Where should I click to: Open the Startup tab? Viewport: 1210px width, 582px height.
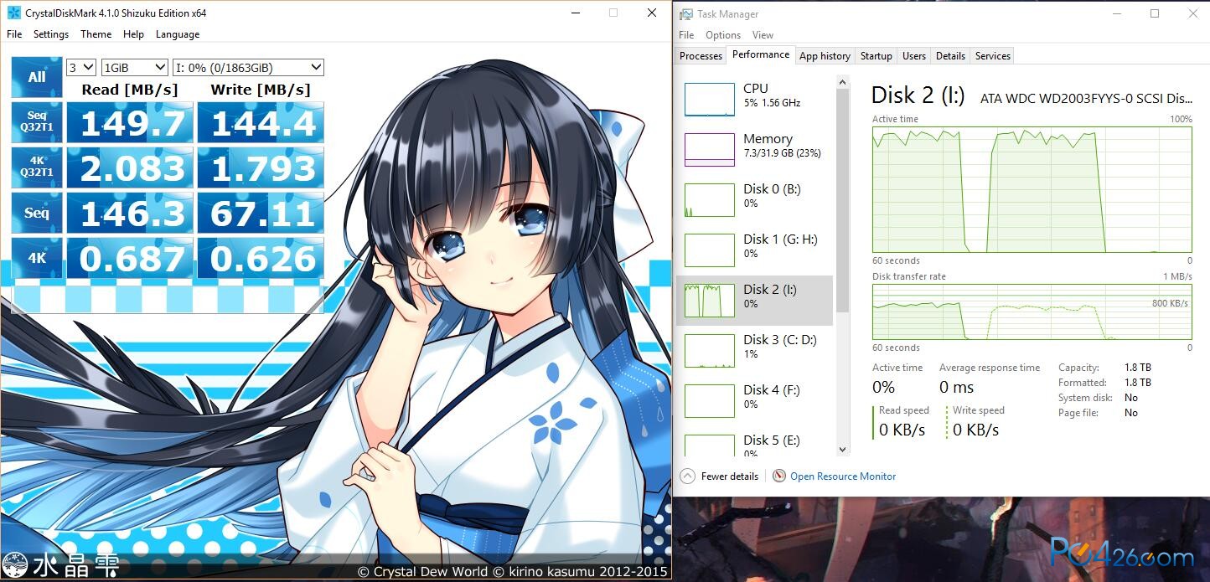(876, 56)
